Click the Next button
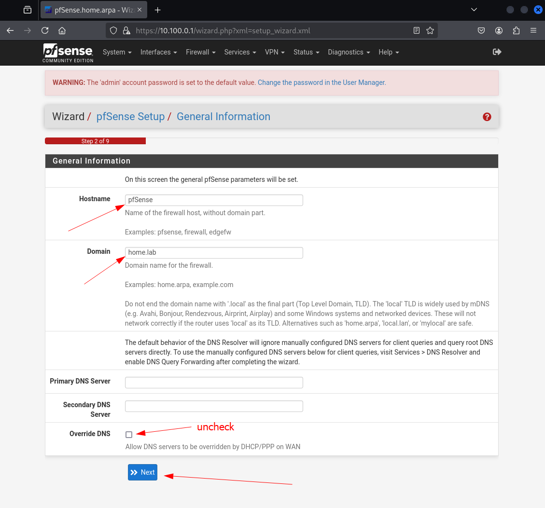 [x=142, y=472]
